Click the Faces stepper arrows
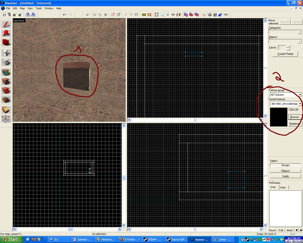Image resolution: width=303 pixels, height=243 pixels. click(288, 47)
